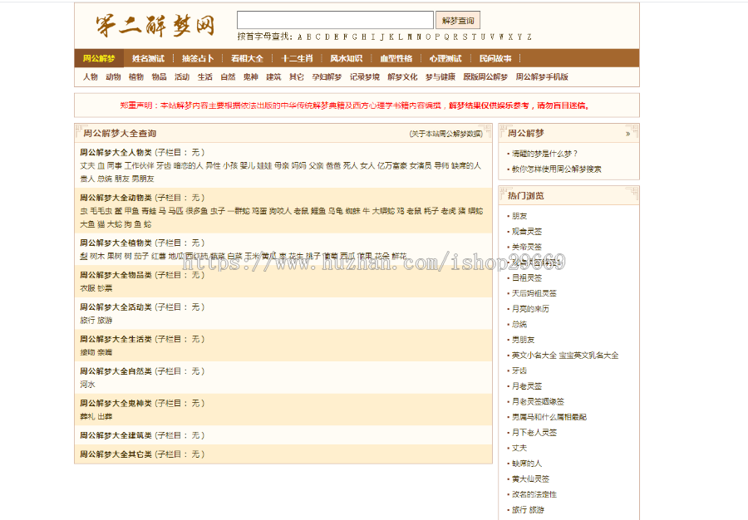Open 月下老人灵签 in the 热门浏览 list
This screenshot has height=520, width=748.
(x=534, y=433)
